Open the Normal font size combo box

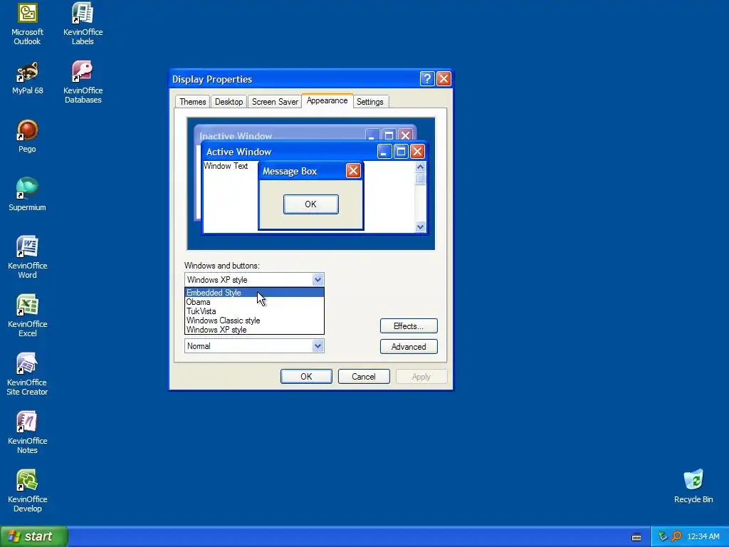(254, 346)
